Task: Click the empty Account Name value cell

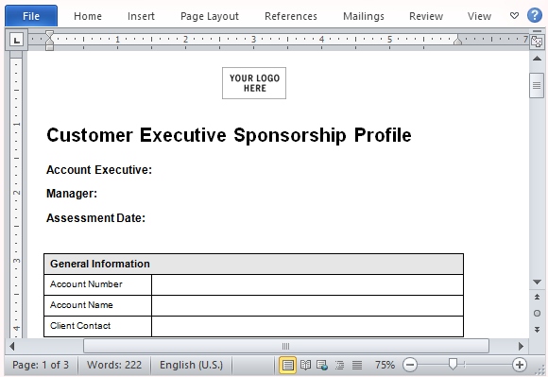Action: click(x=308, y=305)
